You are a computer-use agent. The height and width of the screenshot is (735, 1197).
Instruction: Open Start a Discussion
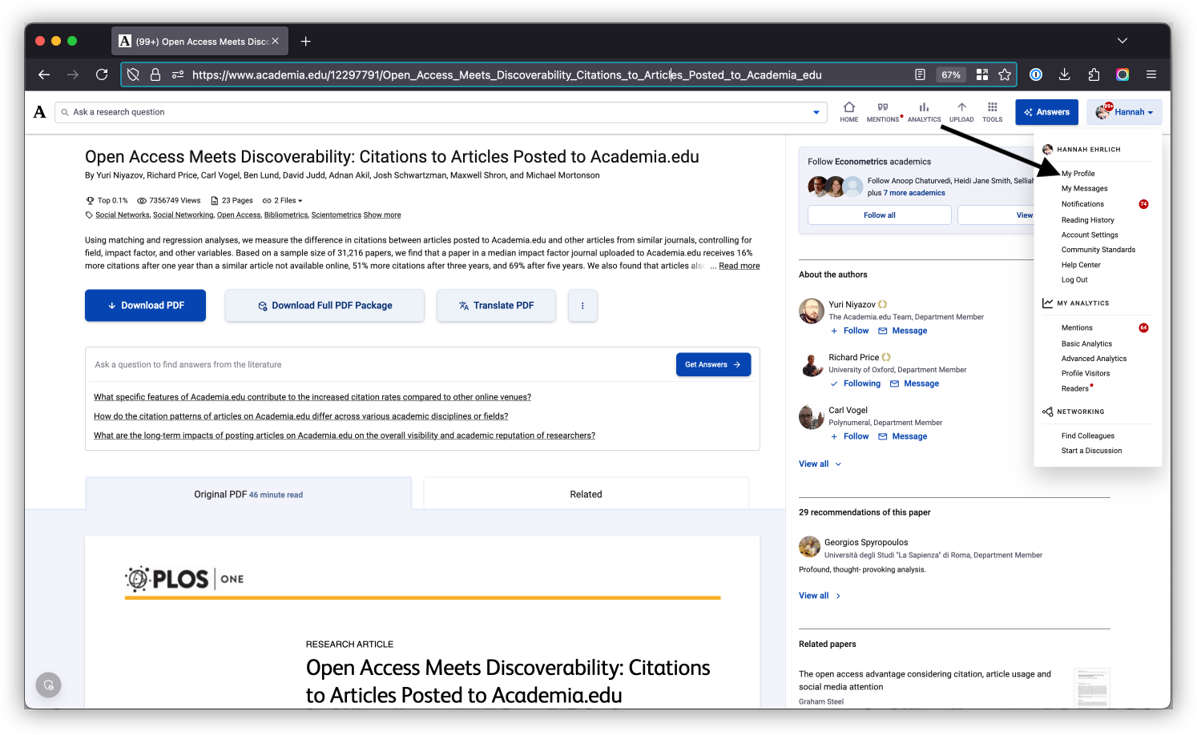click(x=1091, y=451)
